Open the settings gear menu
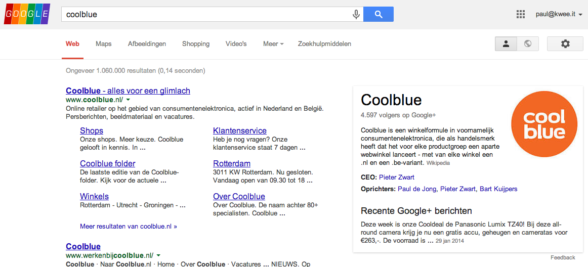 [x=565, y=44]
